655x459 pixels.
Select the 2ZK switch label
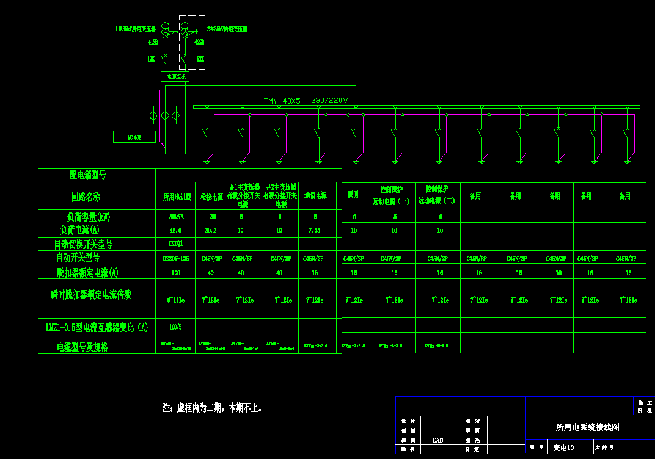[200, 59]
